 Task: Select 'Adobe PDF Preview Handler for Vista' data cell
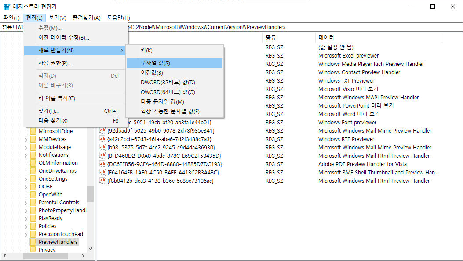pos(362,164)
